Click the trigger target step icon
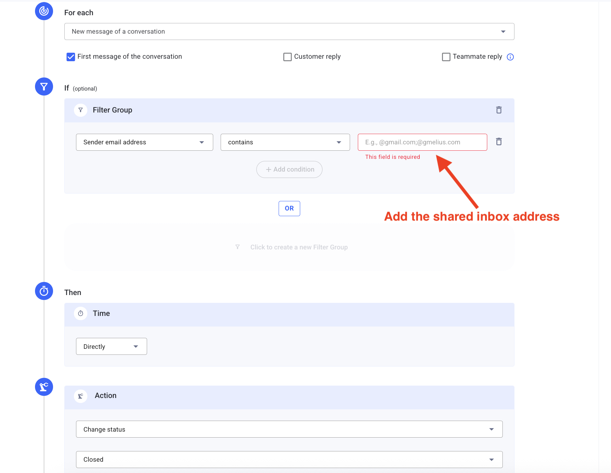 (x=44, y=11)
